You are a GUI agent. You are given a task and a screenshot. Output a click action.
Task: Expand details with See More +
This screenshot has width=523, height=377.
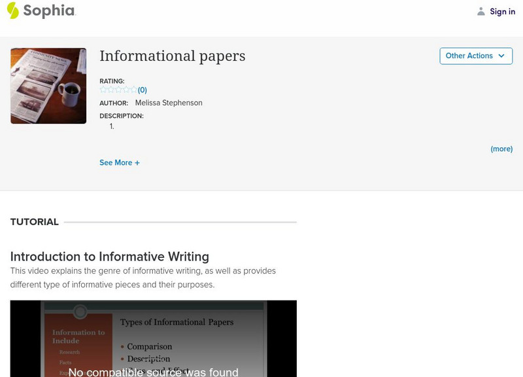(120, 162)
